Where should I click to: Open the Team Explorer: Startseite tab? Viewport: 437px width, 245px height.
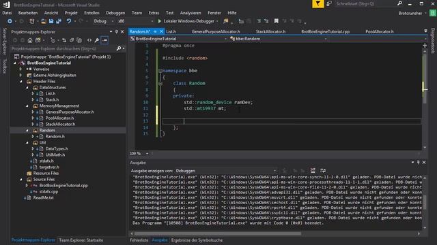(81, 240)
